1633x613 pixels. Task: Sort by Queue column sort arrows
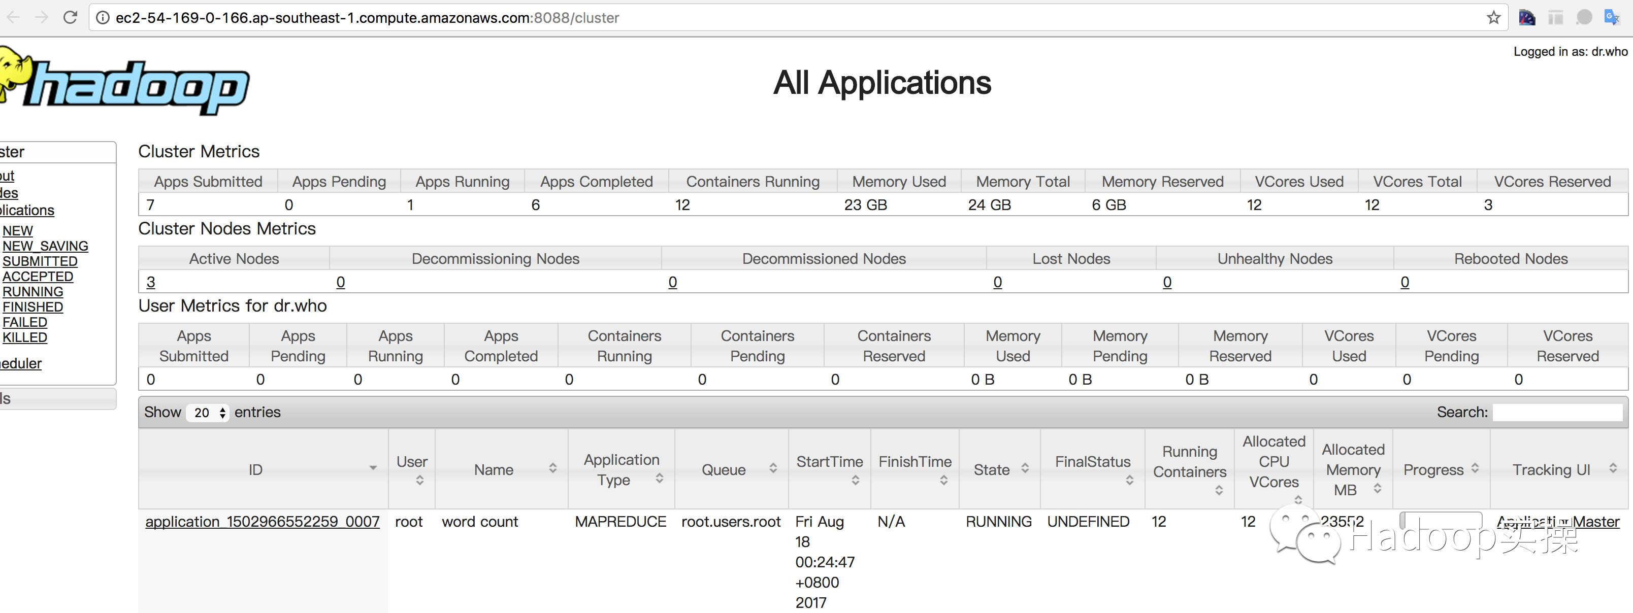tap(773, 468)
